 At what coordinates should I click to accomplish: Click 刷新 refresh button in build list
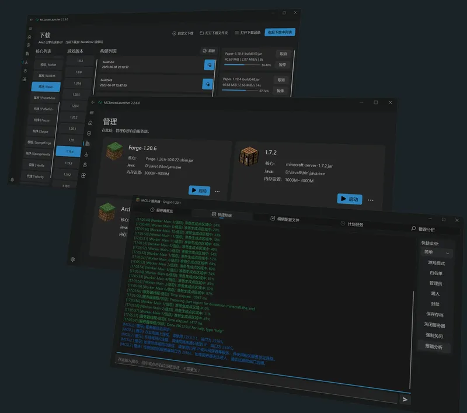pyautogui.click(x=209, y=51)
